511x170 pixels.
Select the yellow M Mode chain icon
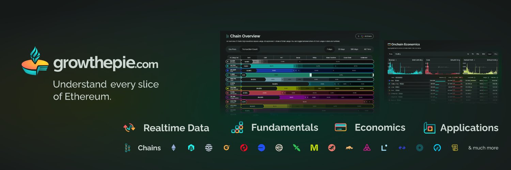point(314,148)
